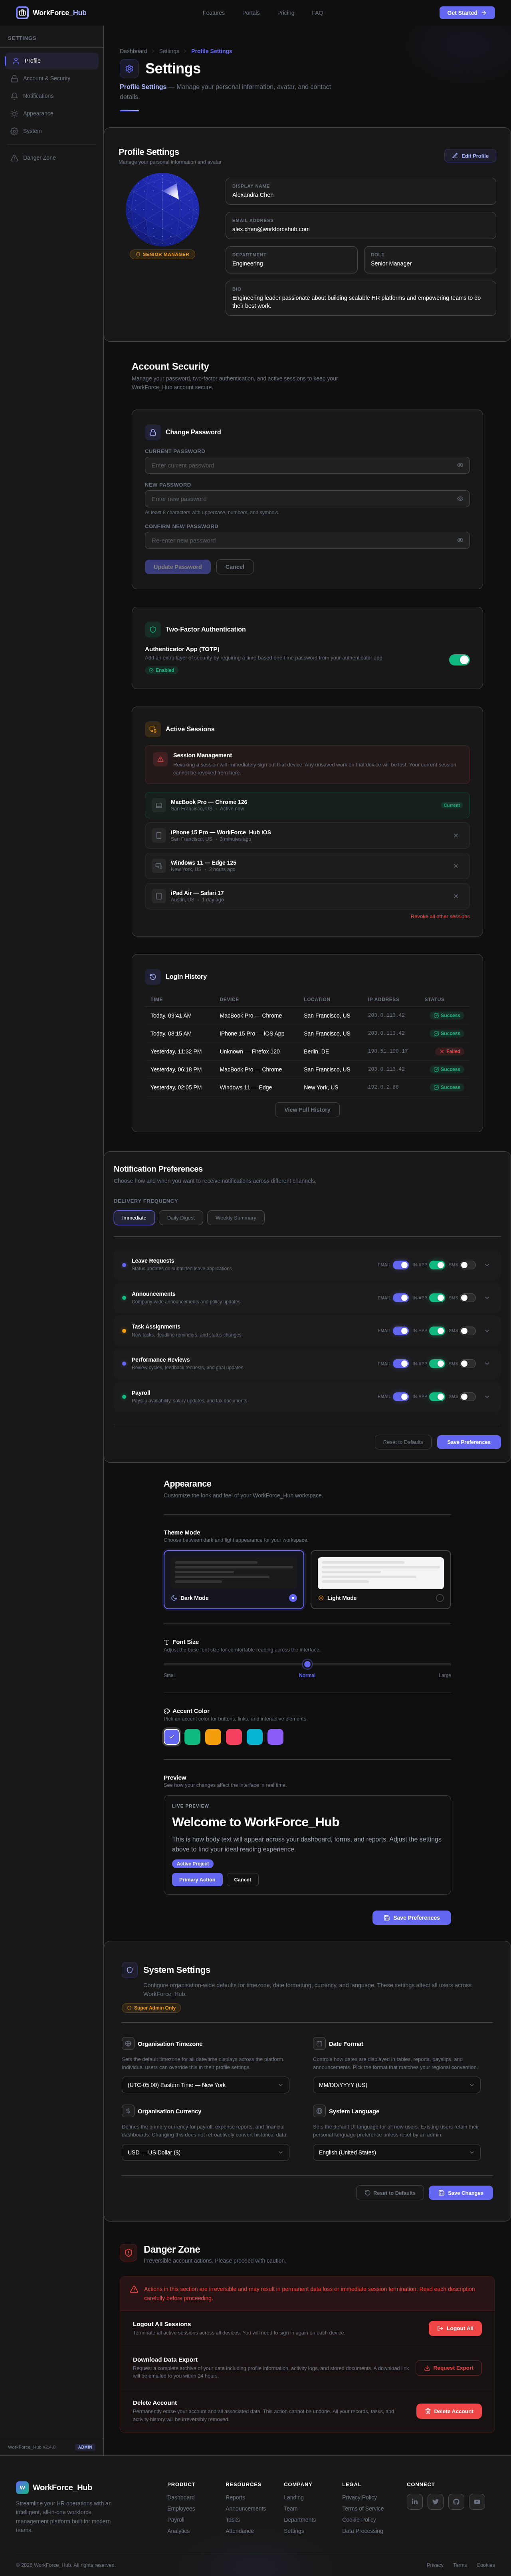The height and width of the screenshot is (2576, 511).
Task: Open the Pricing navigation link
Action: (285, 13)
